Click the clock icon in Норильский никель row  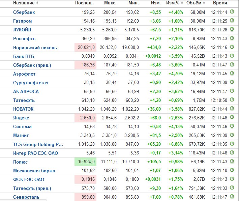pyautogui.click(x=232, y=47)
